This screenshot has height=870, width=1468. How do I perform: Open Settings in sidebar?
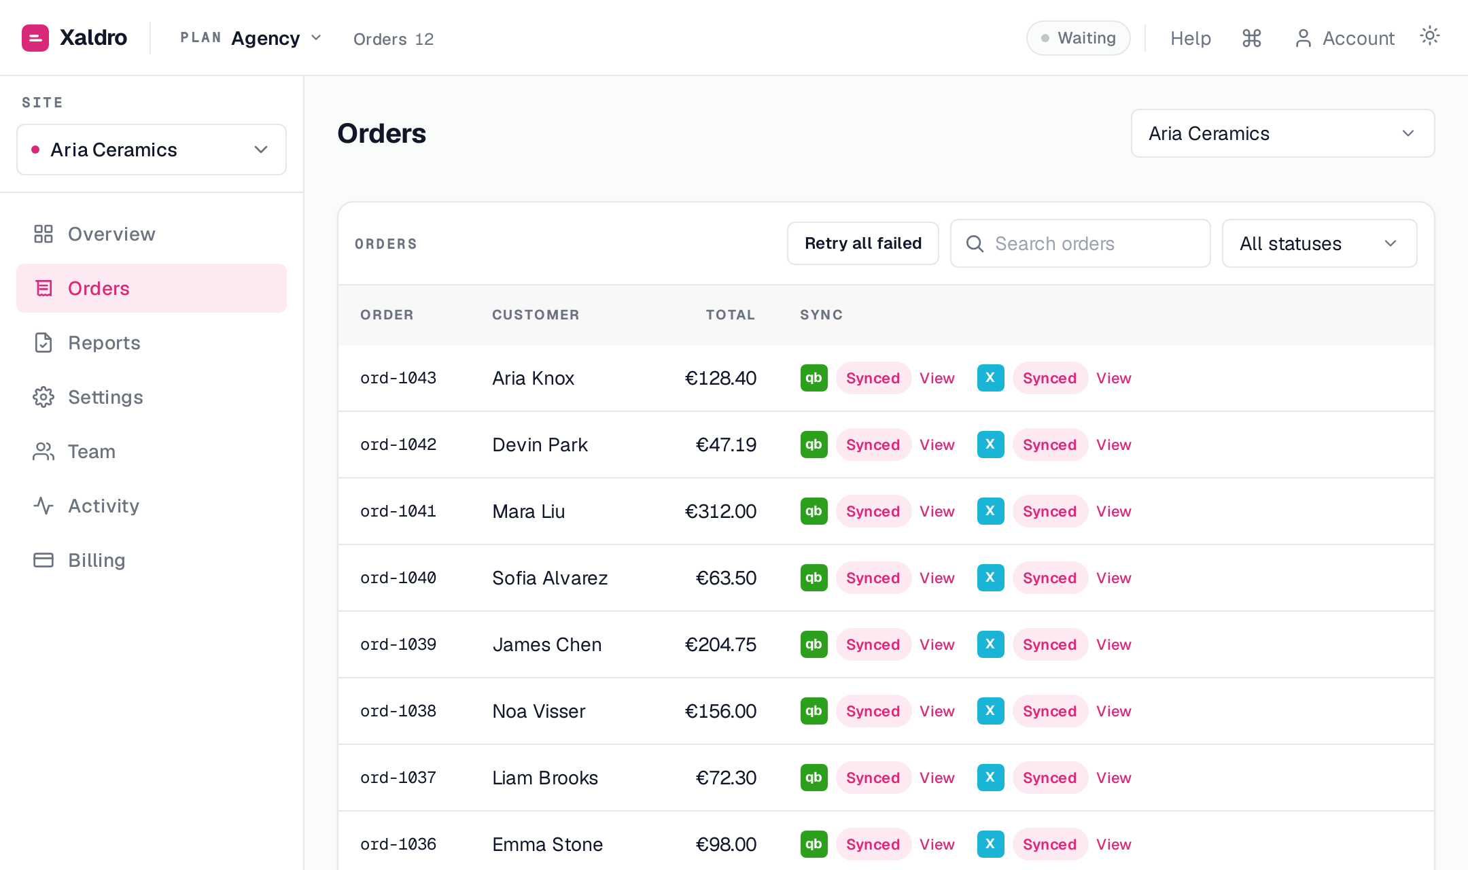[x=152, y=397]
